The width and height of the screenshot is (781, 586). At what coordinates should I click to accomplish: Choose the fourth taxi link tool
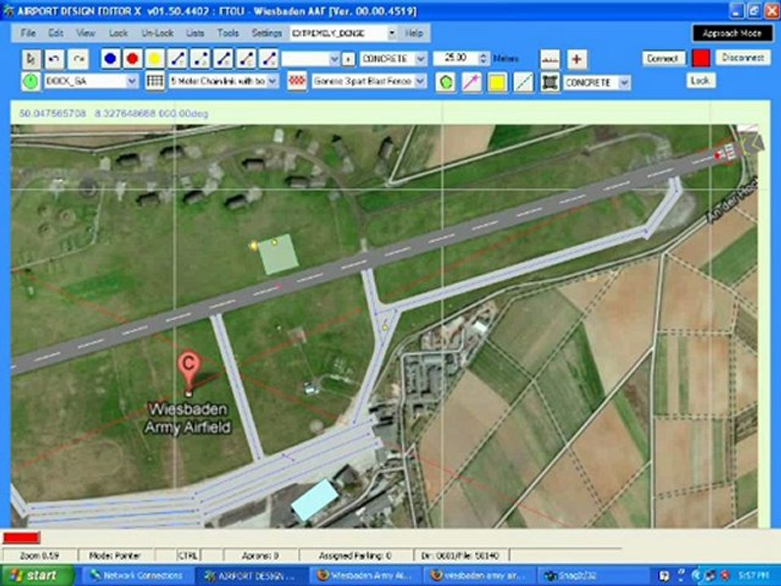pyautogui.click(x=246, y=59)
